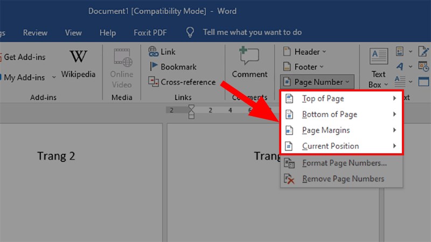Switch to the View tab
The image size is (431, 242).
tap(73, 33)
